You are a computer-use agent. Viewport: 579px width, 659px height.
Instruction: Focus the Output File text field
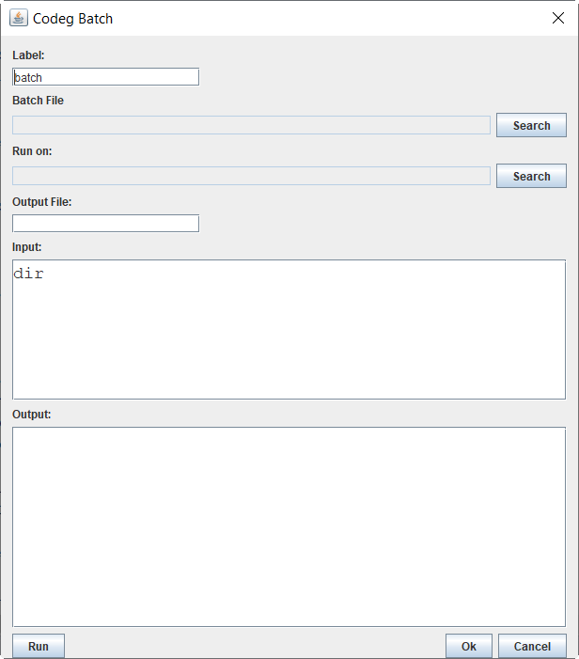[x=105, y=223]
